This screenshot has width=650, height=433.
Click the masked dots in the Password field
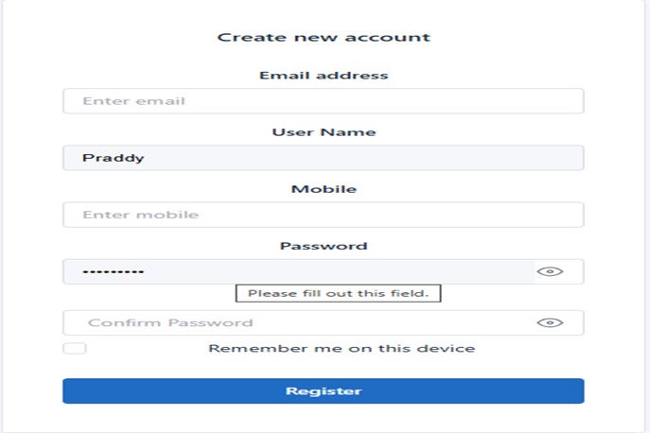point(113,272)
